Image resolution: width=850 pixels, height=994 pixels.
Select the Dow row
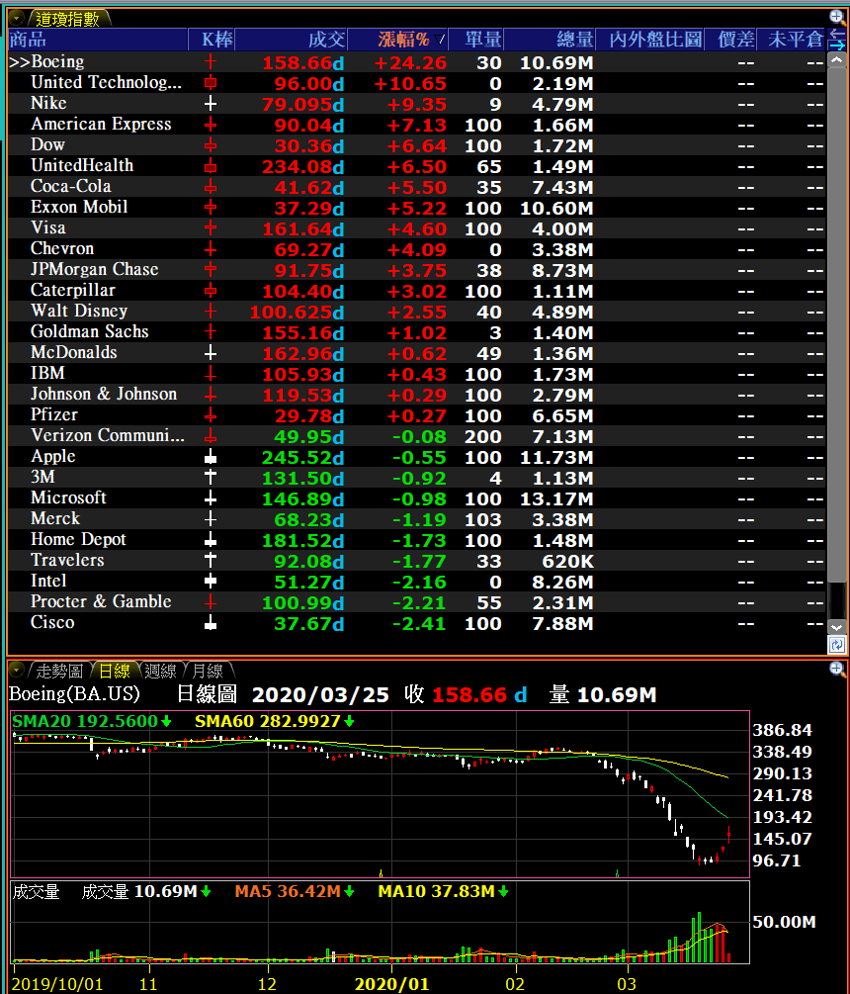417,145
